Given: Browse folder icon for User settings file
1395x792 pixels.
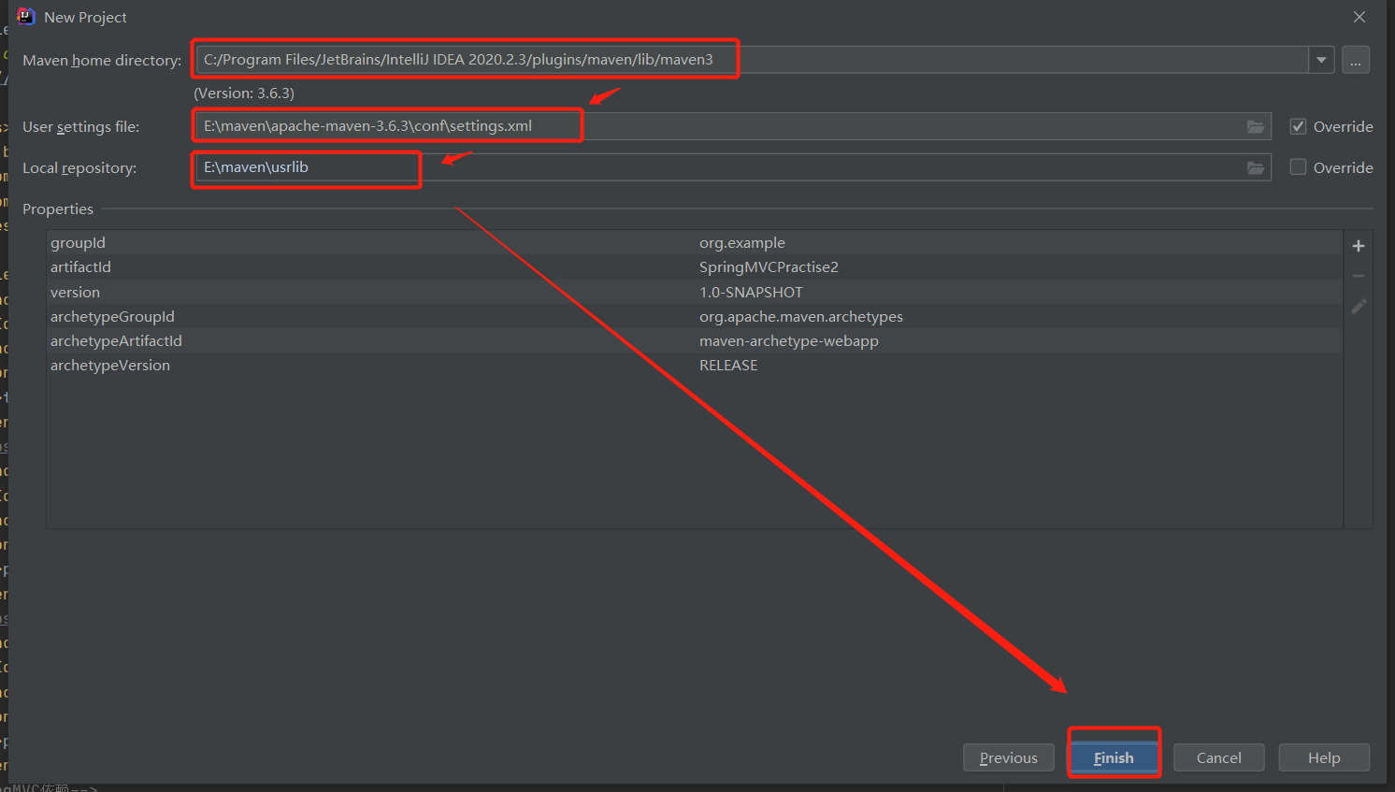Looking at the screenshot, I should tap(1256, 126).
